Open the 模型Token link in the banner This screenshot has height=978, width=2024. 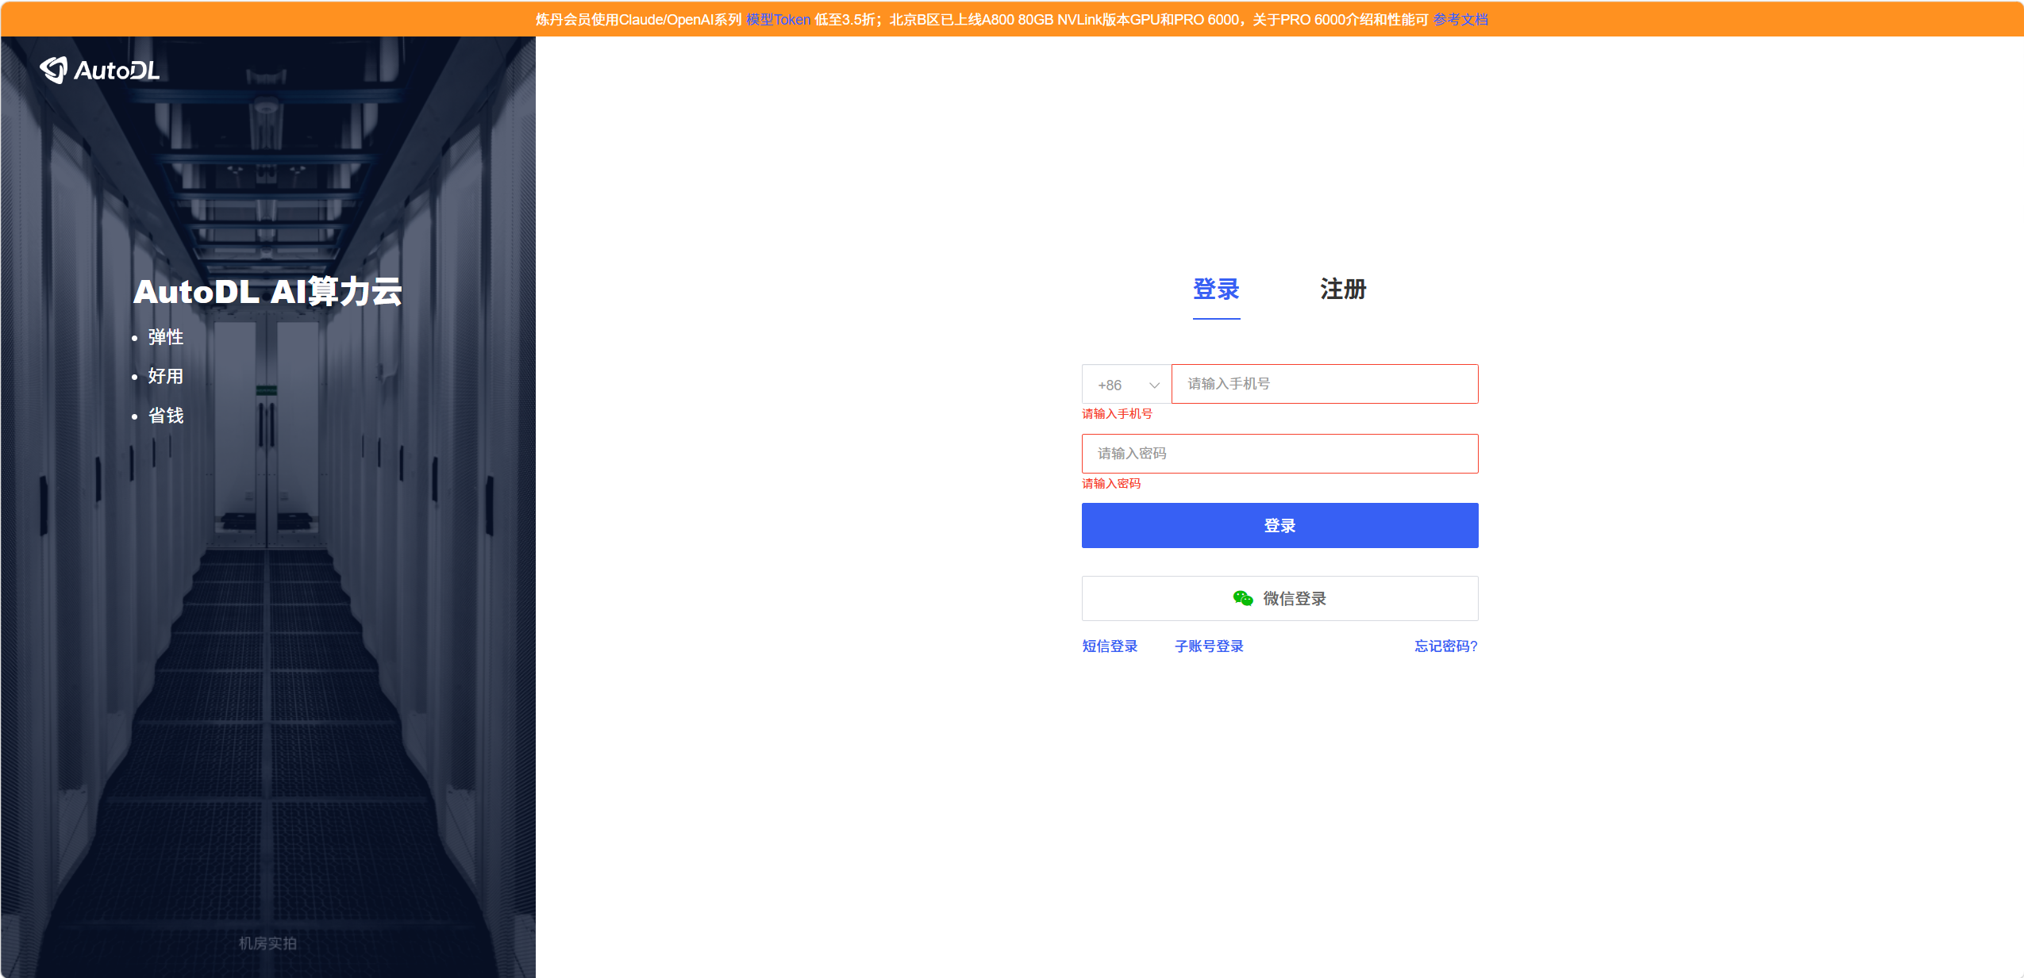[x=778, y=20]
